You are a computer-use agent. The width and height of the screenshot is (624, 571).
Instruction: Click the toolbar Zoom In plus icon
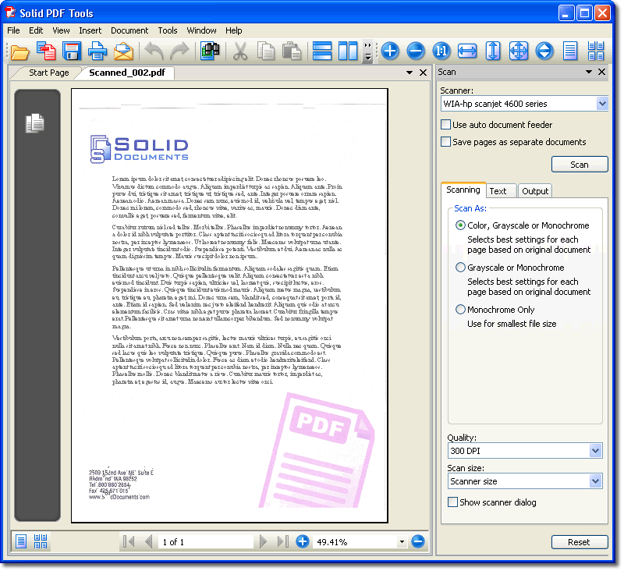(390, 52)
